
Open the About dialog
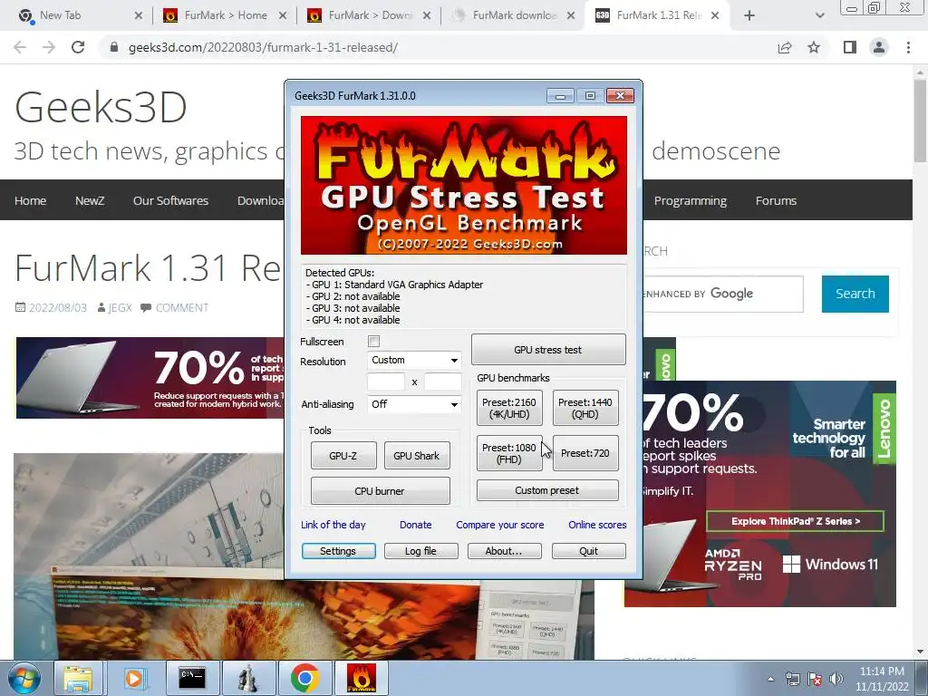pyautogui.click(x=504, y=551)
